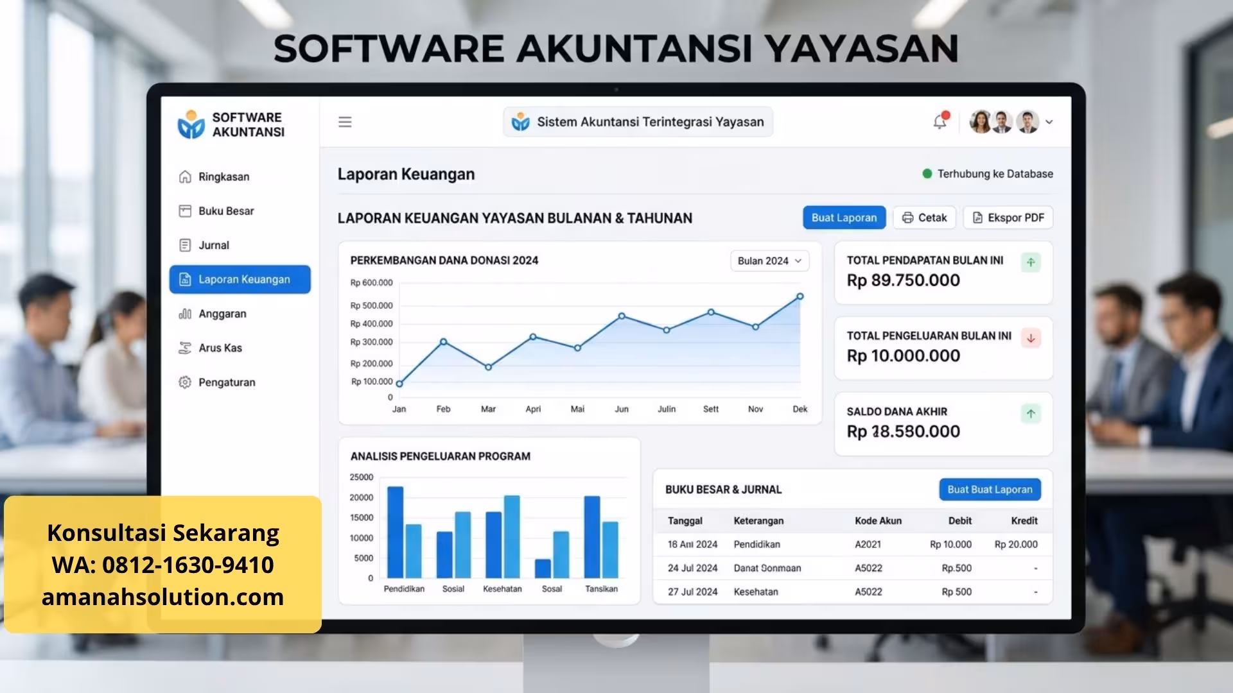The image size is (1233, 693).
Task: Open Pengaturan menu item
Action: 227,382
